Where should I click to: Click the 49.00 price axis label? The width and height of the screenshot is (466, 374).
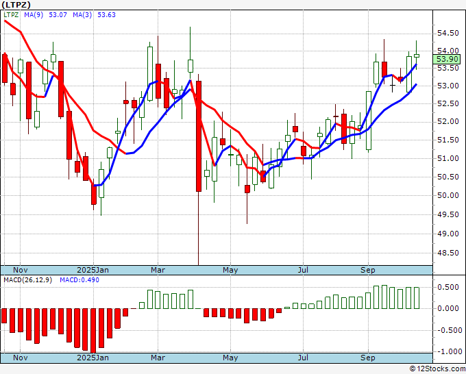tap(448, 234)
